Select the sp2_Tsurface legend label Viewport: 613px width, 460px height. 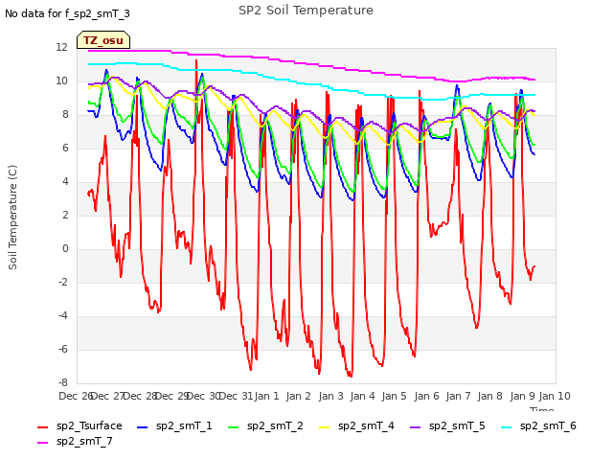tap(89, 425)
